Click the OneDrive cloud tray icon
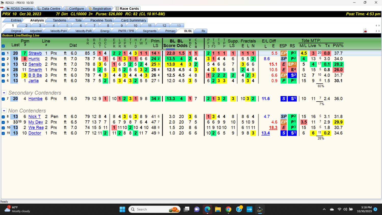382x215 pixels. pos(332,209)
